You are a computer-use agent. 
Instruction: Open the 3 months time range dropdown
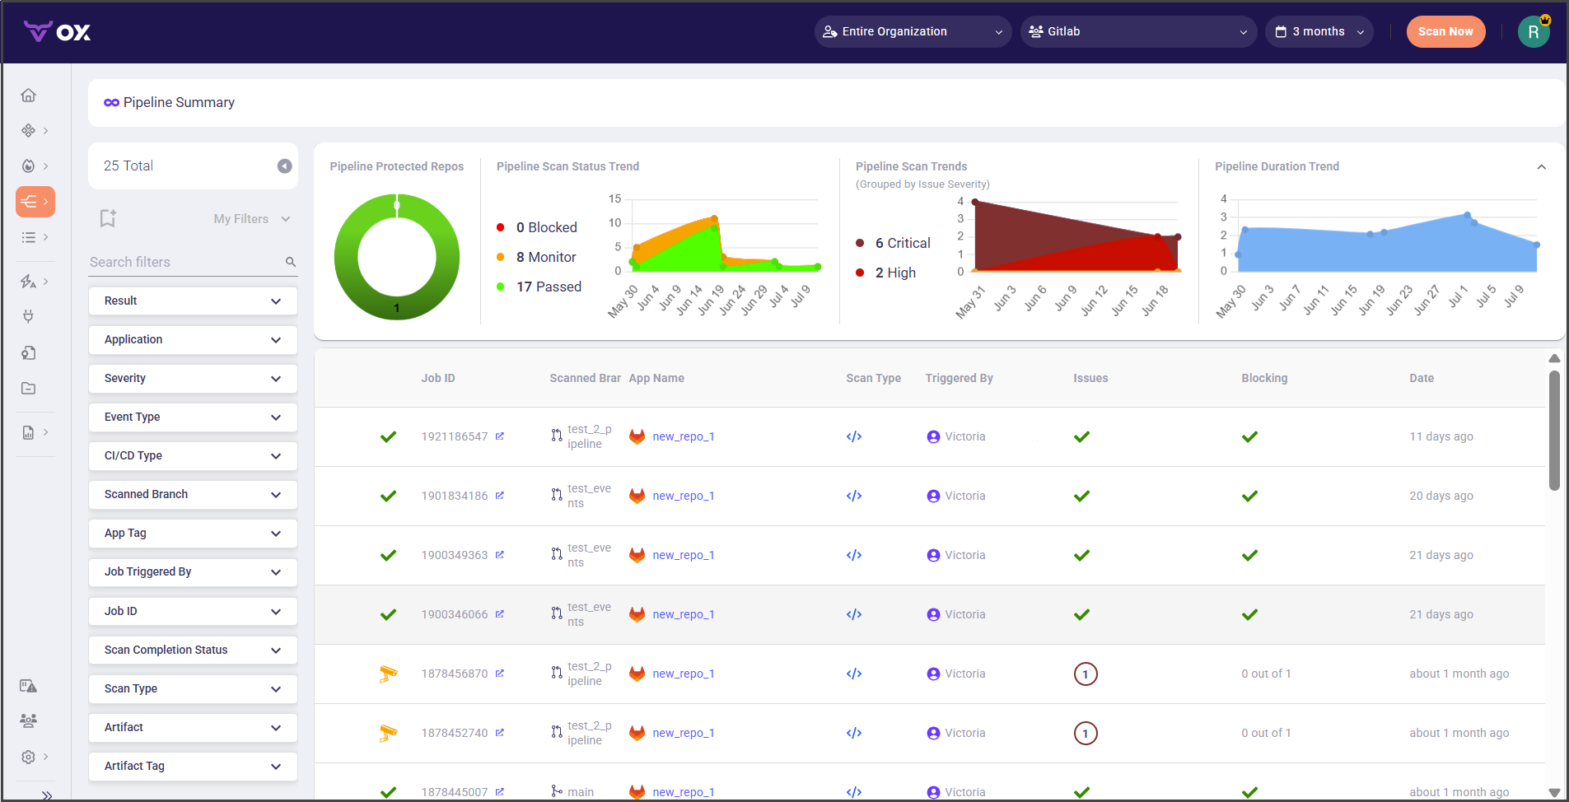click(x=1319, y=32)
